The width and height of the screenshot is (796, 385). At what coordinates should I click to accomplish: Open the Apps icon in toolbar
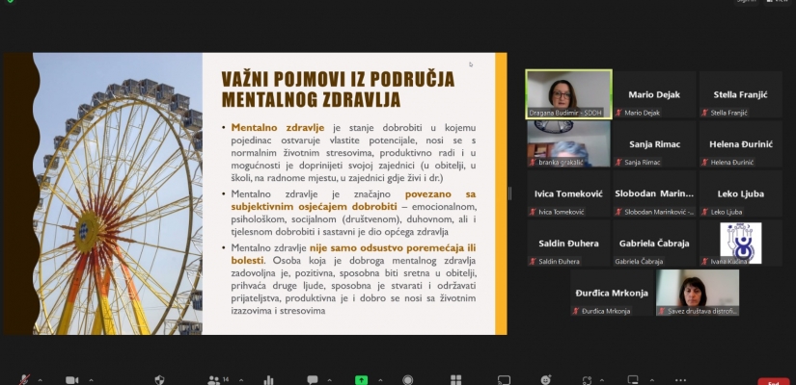tap(587, 380)
